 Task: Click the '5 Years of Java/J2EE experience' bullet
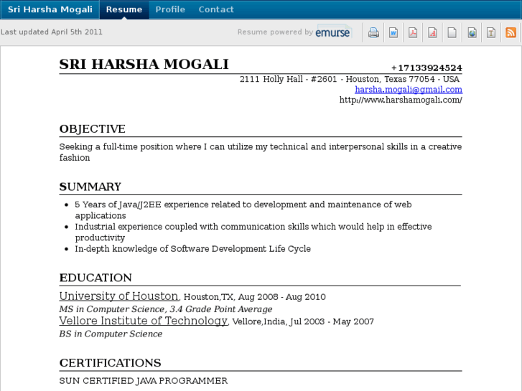point(243,209)
